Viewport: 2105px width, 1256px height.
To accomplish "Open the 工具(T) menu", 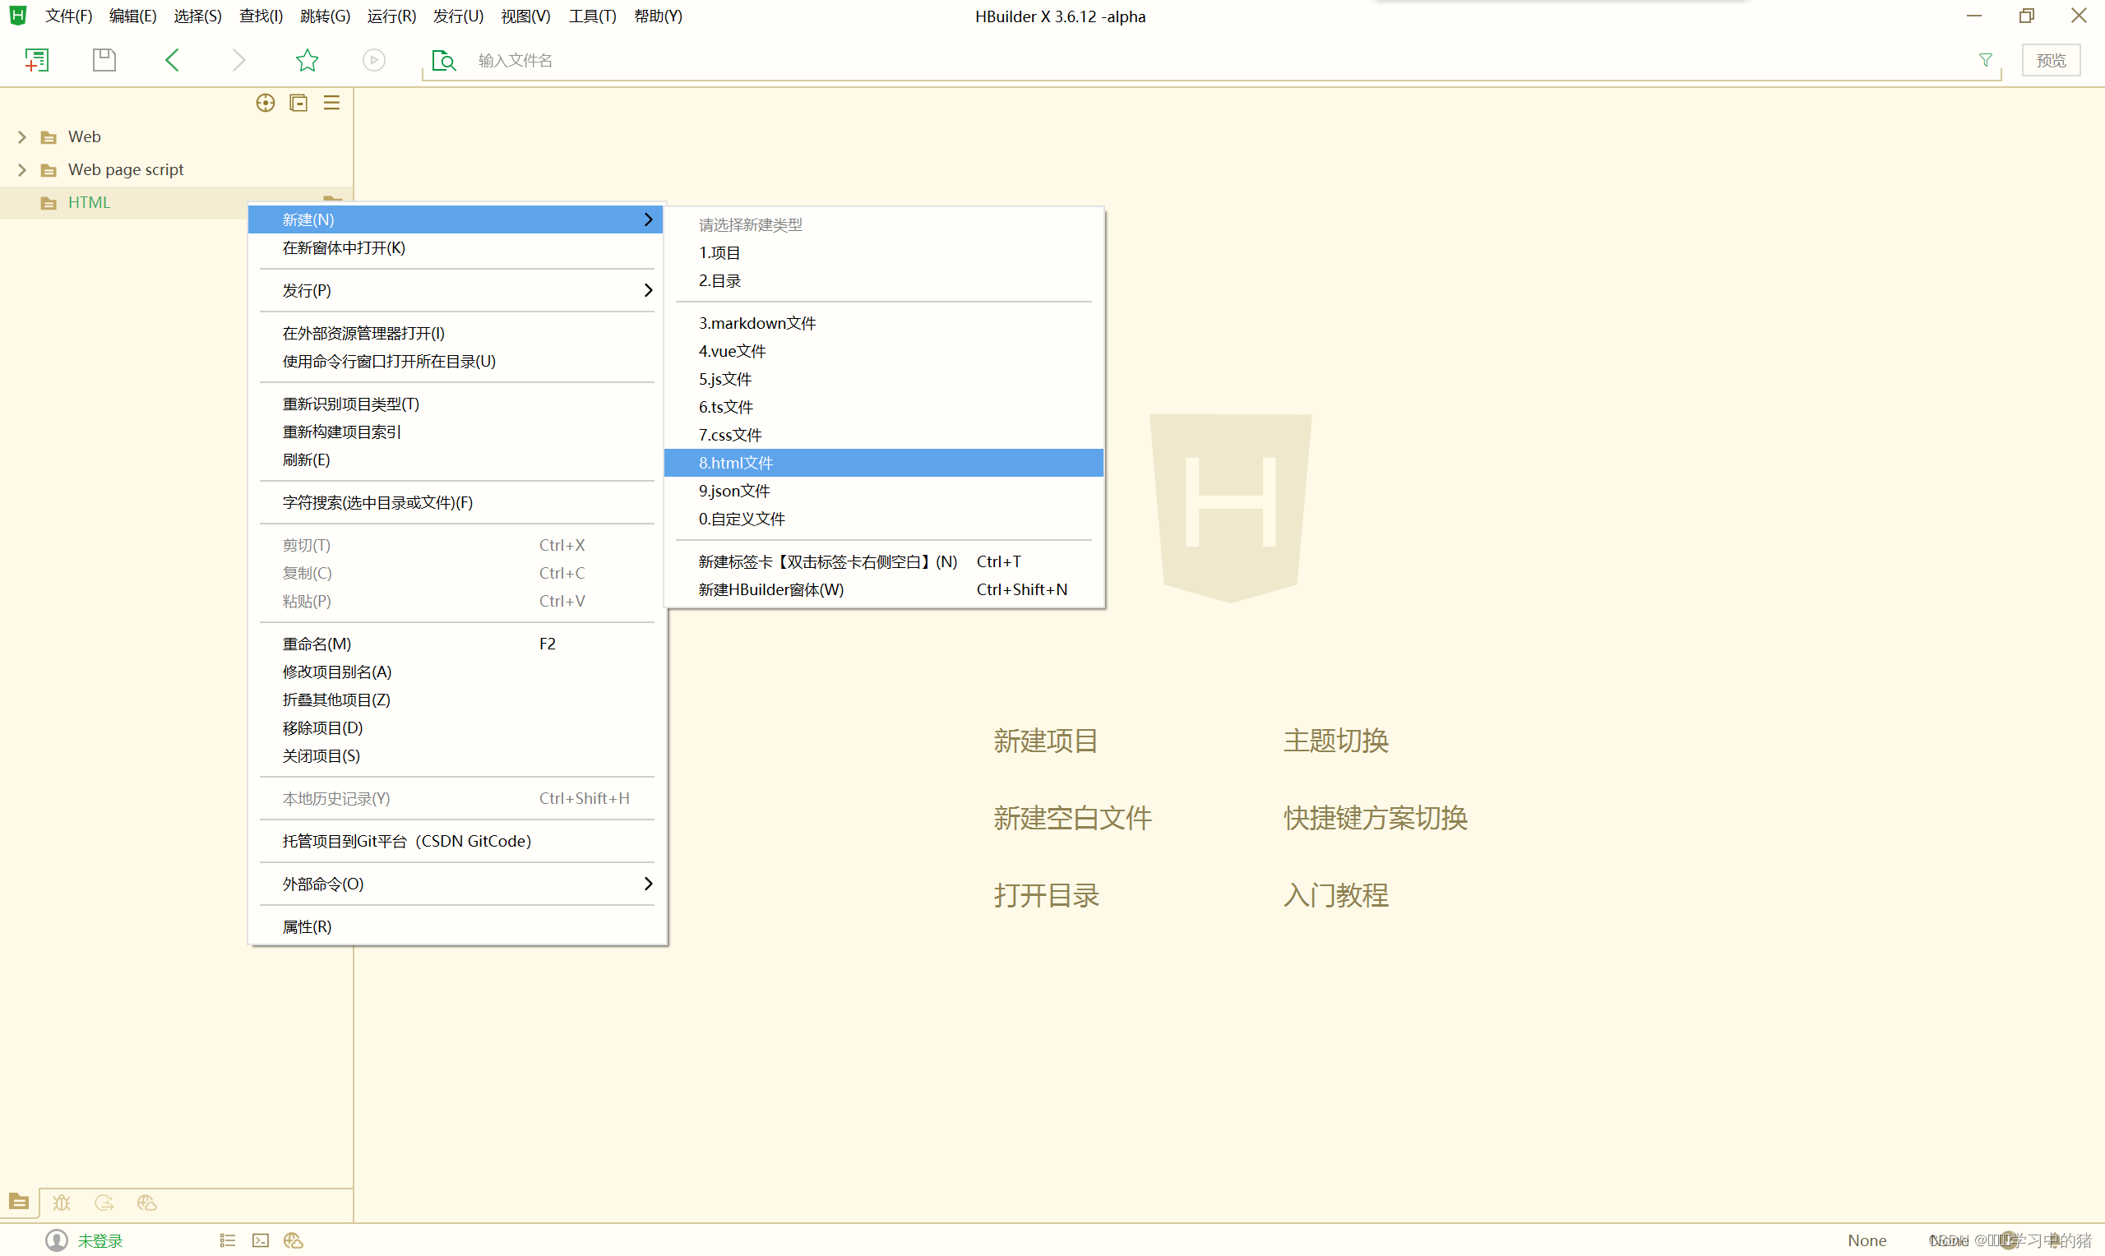I will 593,16.
